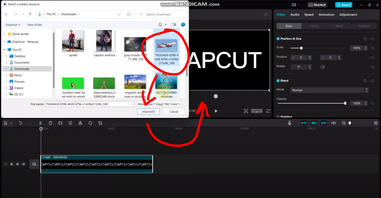Select the Mirror tool in the timeline toolbar

click(x=80, y=123)
